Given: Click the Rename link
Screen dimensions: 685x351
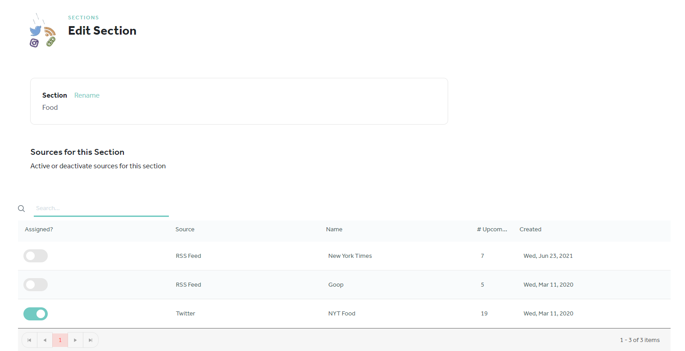Looking at the screenshot, I should pos(87,95).
